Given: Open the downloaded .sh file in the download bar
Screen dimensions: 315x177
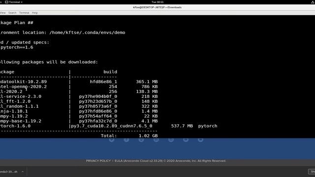Looking at the screenshot, I should (x=9, y=172).
